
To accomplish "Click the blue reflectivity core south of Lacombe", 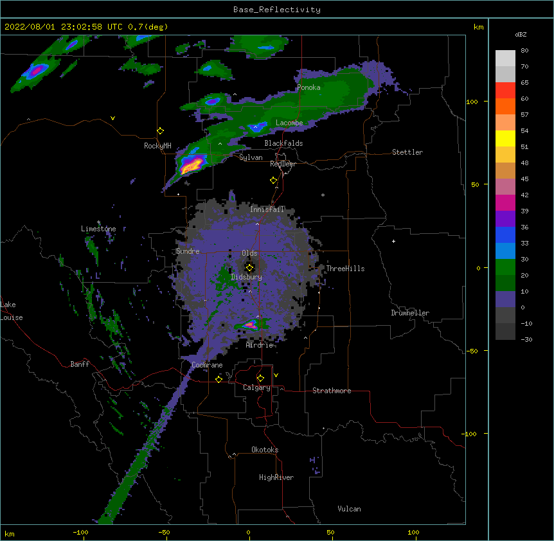I will click(257, 127).
